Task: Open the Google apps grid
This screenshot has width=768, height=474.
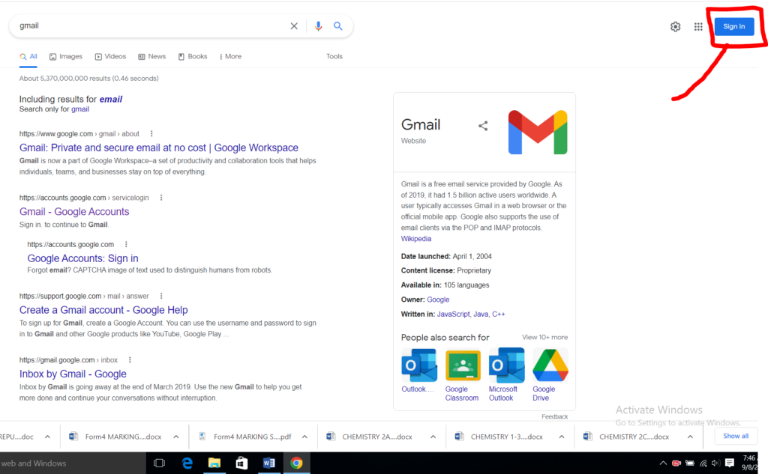Action: coord(698,26)
